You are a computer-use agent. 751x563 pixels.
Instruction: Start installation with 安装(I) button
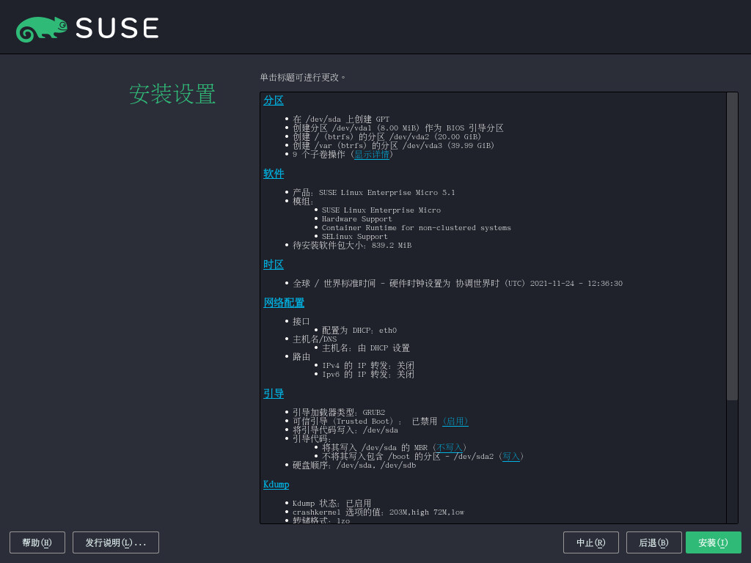coord(713,542)
